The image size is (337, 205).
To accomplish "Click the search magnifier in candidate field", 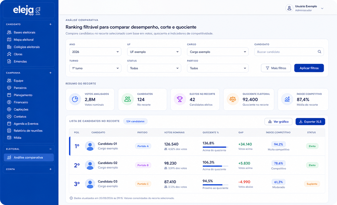I will coord(319,52).
